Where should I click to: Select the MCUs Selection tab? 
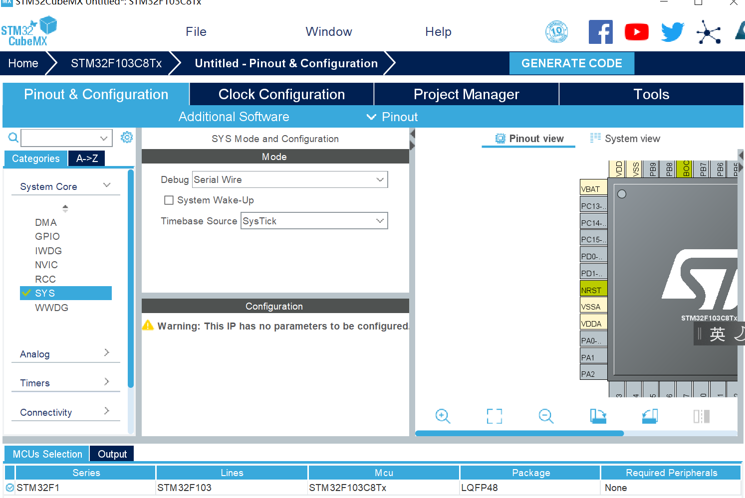click(x=47, y=454)
